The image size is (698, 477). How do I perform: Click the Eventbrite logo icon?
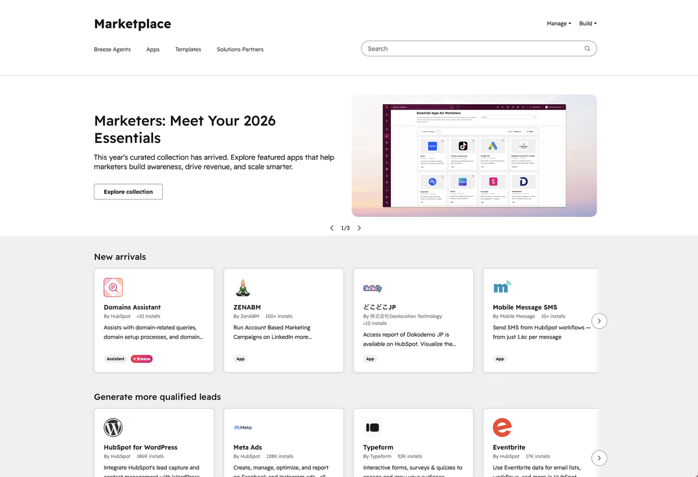tap(502, 427)
